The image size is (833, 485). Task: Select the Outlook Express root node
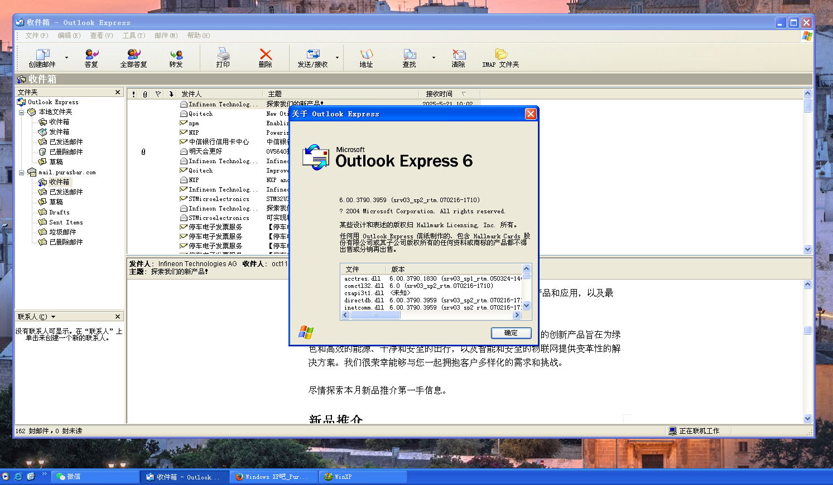pyautogui.click(x=53, y=102)
